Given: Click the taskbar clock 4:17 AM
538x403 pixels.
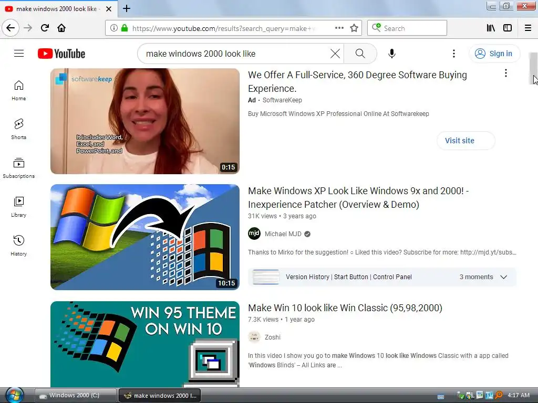Looking at the screenshot, I should (x=519, y=395).
